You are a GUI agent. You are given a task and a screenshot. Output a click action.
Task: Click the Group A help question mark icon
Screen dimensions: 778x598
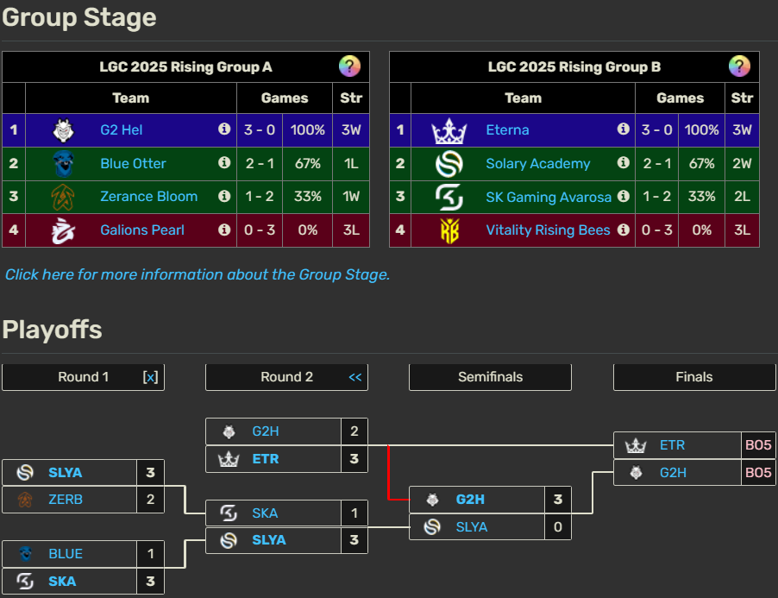pyautogui.click(x=349, y=66)
